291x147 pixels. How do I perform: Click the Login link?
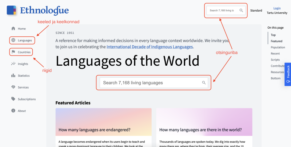coord(277,8)
